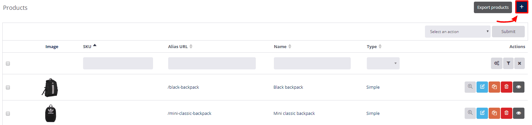
Task: Click the plus icon to add product
Action: [x=521, y=7]
